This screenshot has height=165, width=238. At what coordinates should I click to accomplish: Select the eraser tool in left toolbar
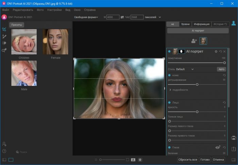[4, 43]
